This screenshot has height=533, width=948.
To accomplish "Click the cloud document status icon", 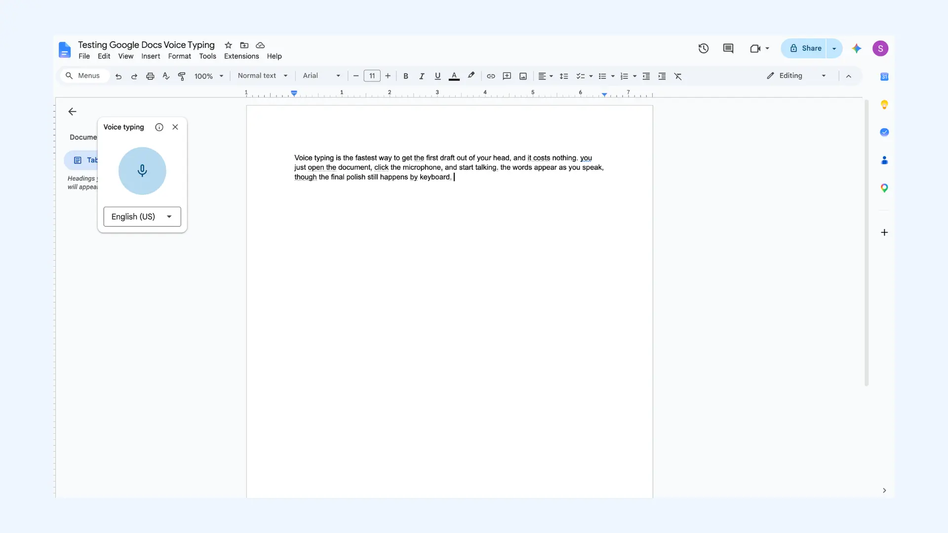I will (x=260, y=45).
